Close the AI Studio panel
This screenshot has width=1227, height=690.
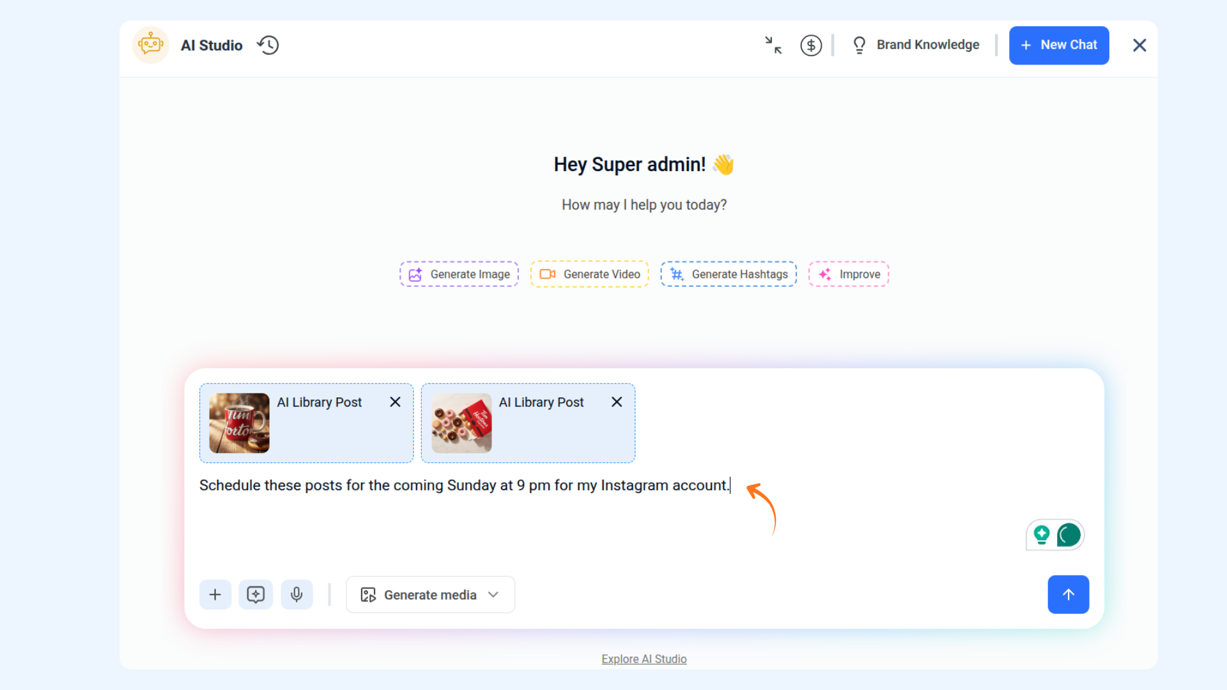1139,45
